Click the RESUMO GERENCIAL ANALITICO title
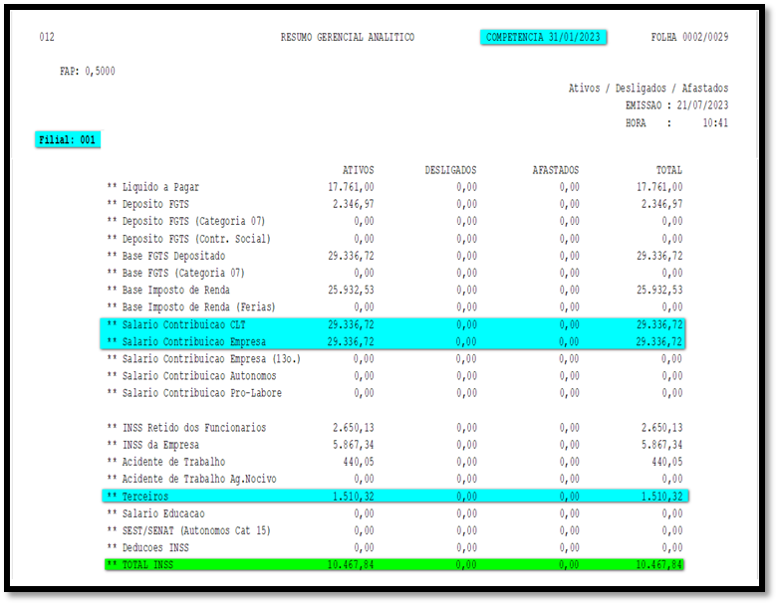778x605 pixels. click(x=348, y=37)
